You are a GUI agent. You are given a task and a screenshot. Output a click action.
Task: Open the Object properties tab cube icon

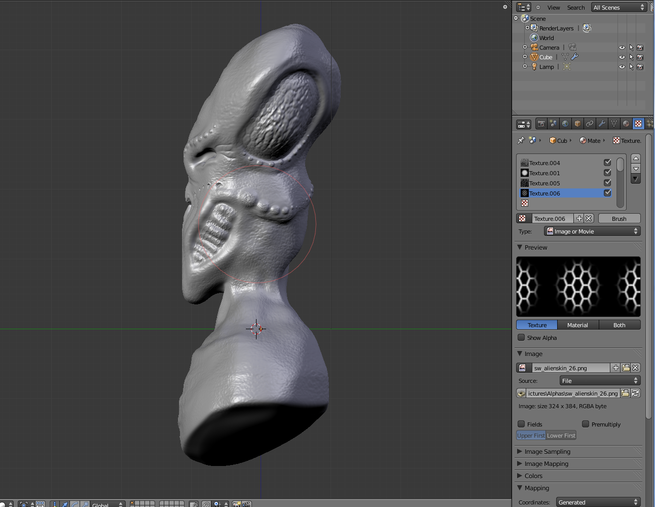(x=577, y=124)
